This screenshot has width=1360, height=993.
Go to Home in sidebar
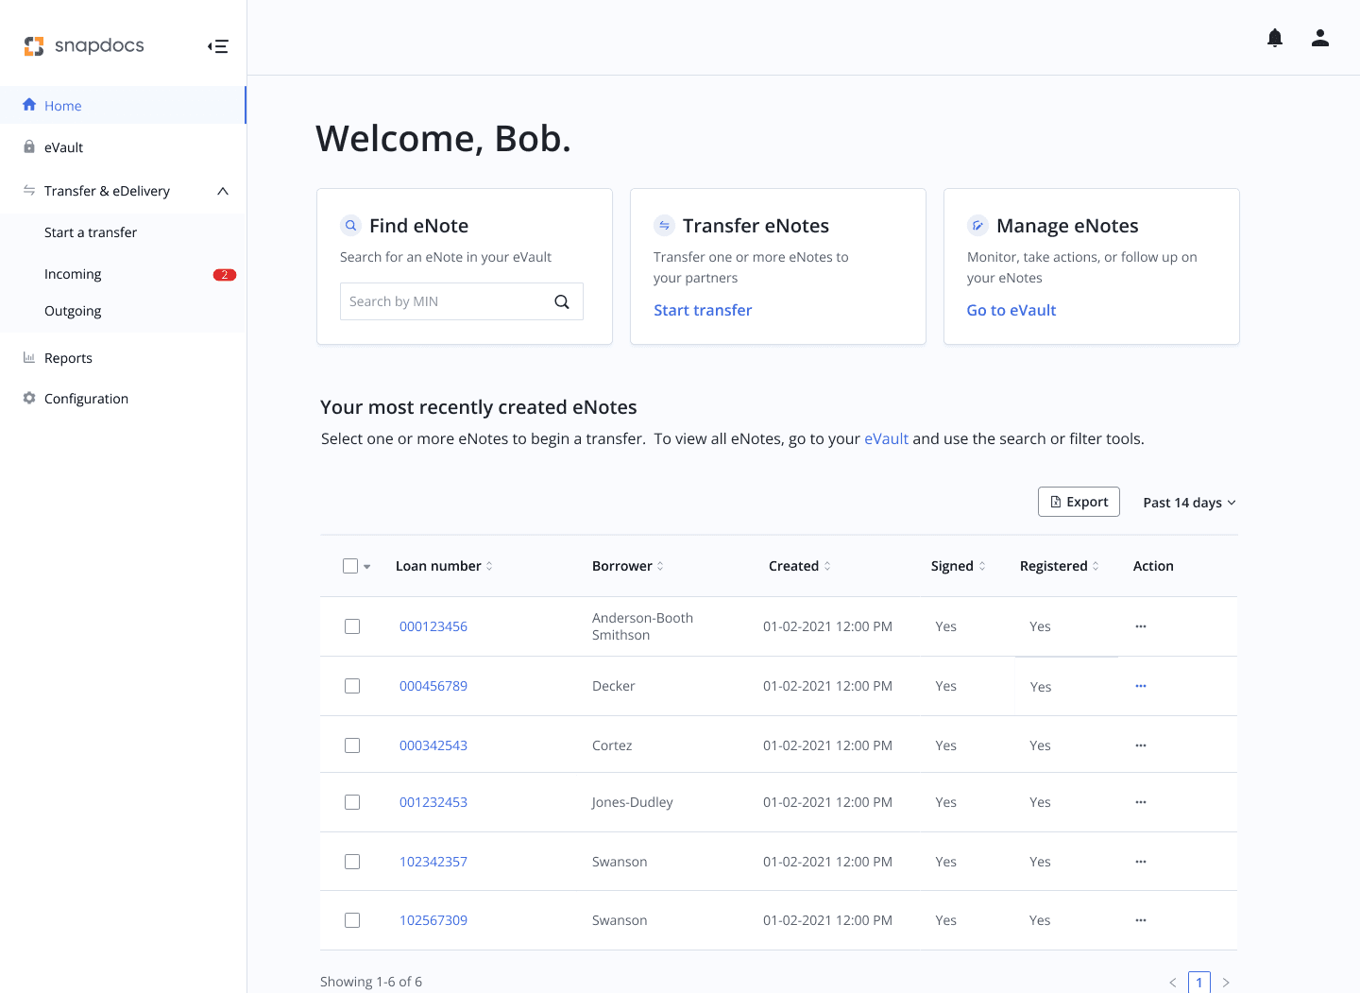click(123, 105)
